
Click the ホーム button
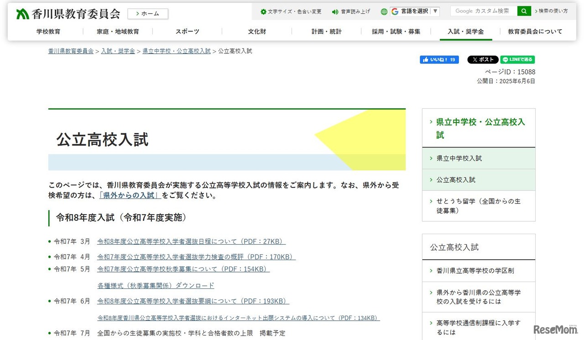pos(148,14)
